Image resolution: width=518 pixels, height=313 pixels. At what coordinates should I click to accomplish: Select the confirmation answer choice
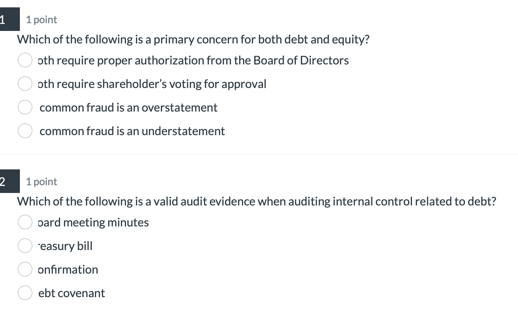[x=25, y=269]
